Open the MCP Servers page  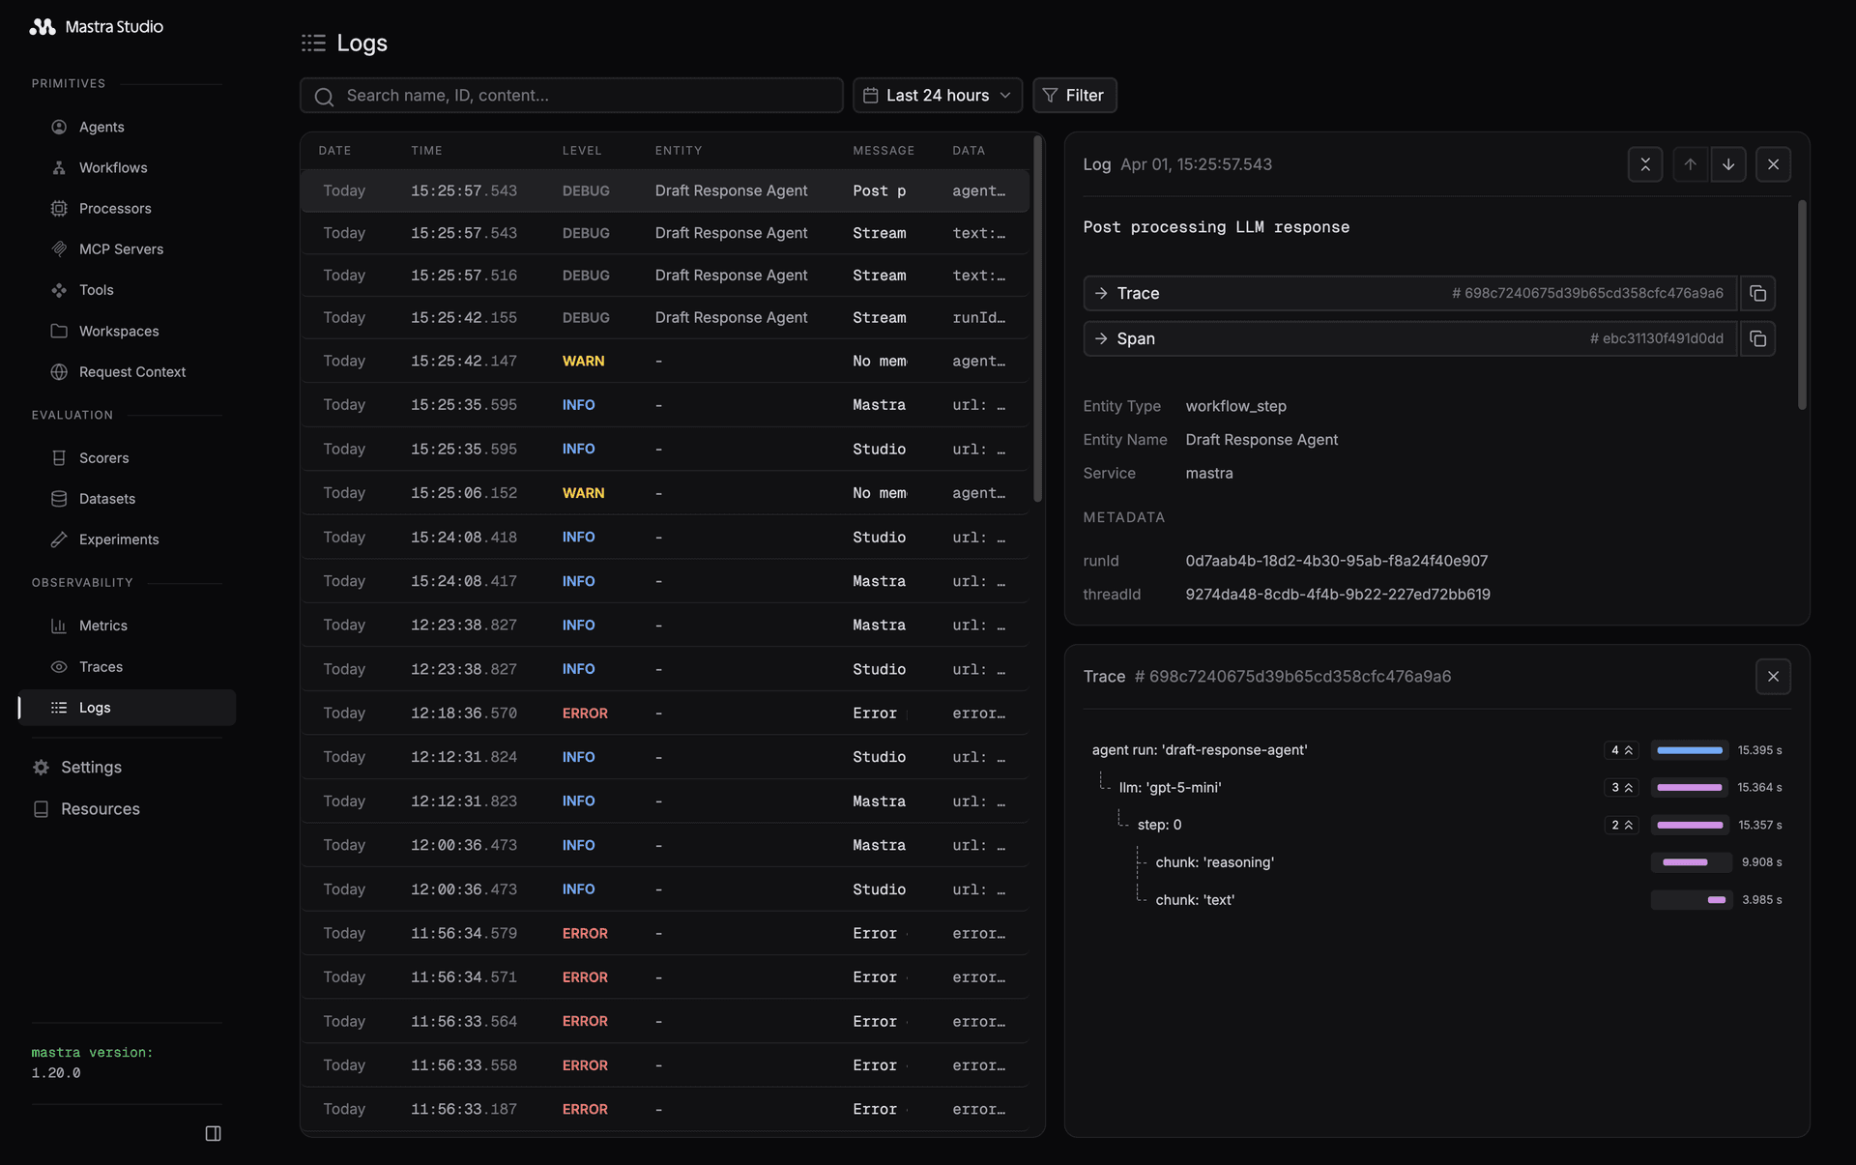(x=121, y=249)
